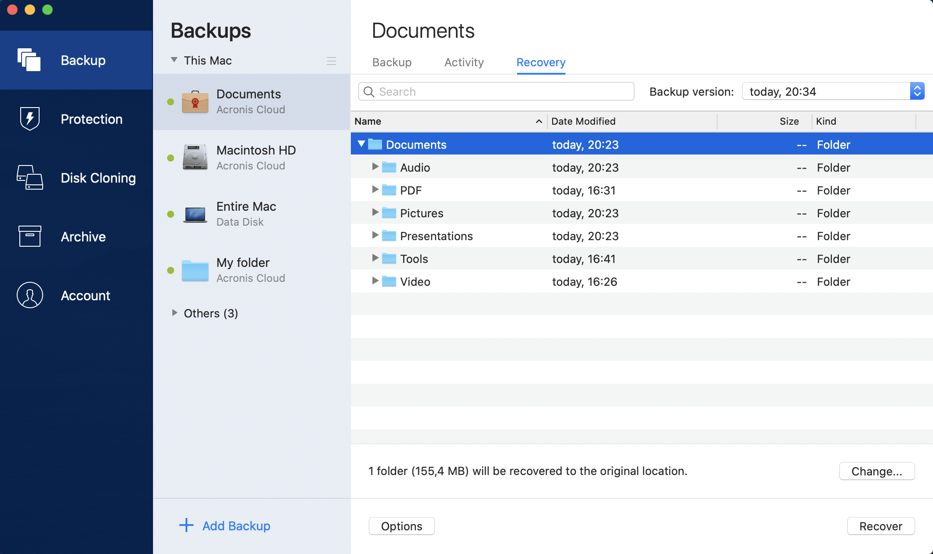This screenshot has width=933, height=554.
Task: Collapse the Documents folder tree
Action: click(361, 144)
